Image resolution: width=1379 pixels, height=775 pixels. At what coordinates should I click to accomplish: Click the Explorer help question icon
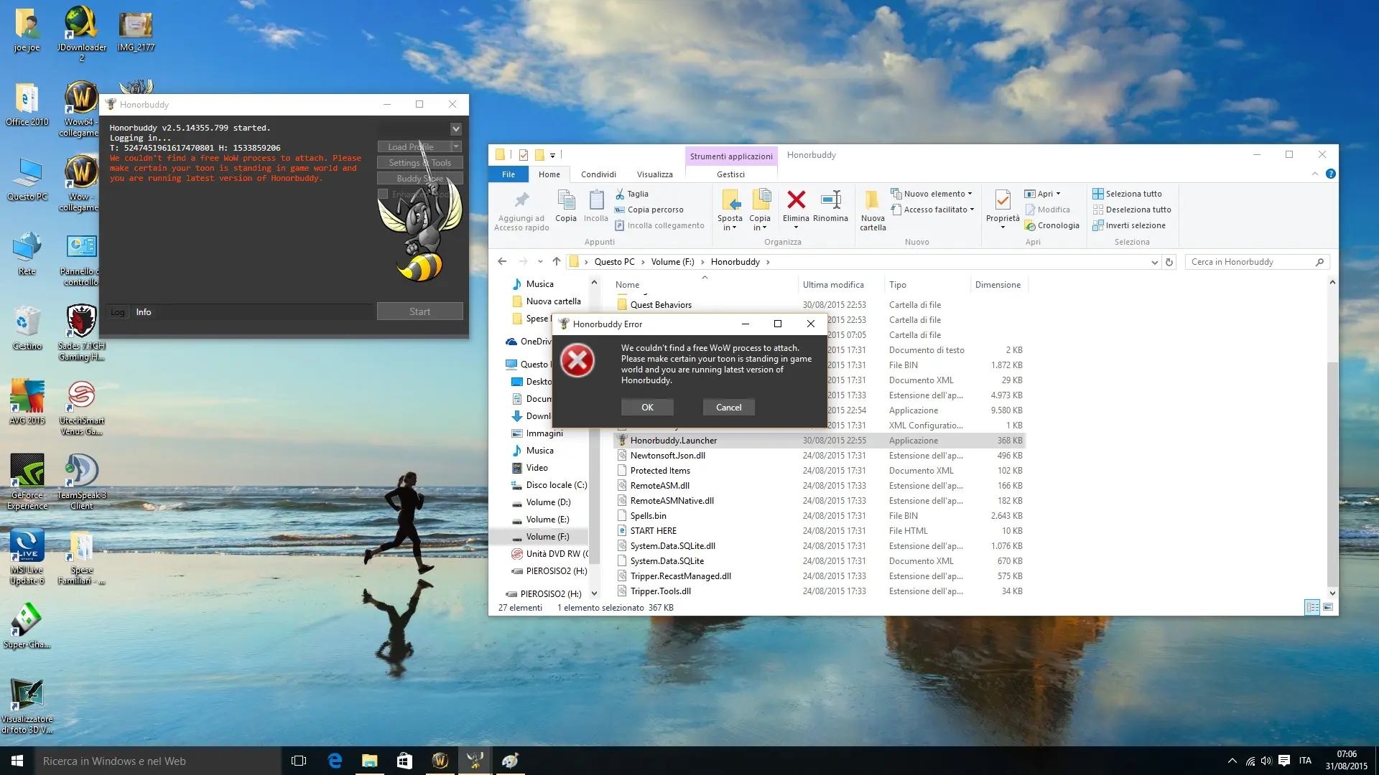pyautogui.click(x=1330, y=174)
